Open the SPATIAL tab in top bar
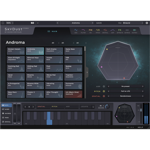The width and height of the screenshot is (150, 150). [x=105, y=31]
